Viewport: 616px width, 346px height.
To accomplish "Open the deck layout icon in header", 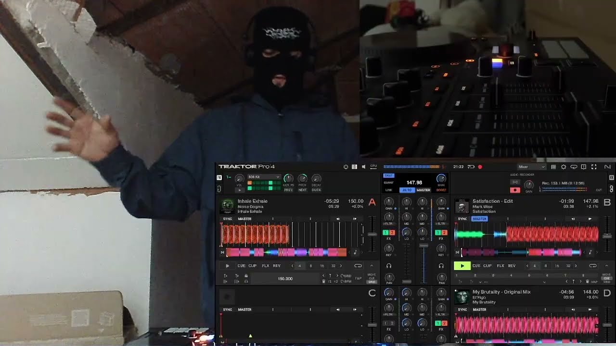I will (x=355, y=167).
